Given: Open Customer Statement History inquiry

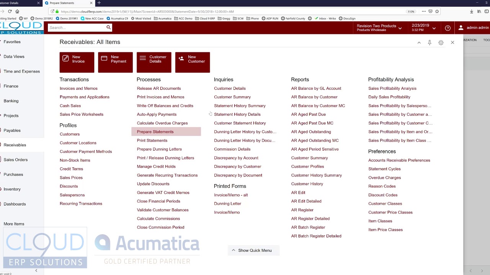Looking at the screenshot, I should pyautogui.click(x=240, y=123).
